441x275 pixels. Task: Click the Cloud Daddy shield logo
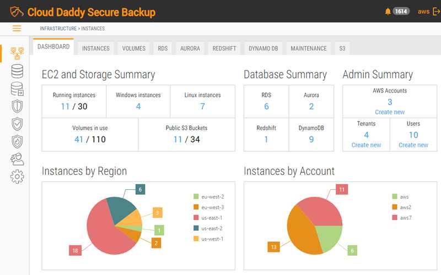(x=17, y=12)
